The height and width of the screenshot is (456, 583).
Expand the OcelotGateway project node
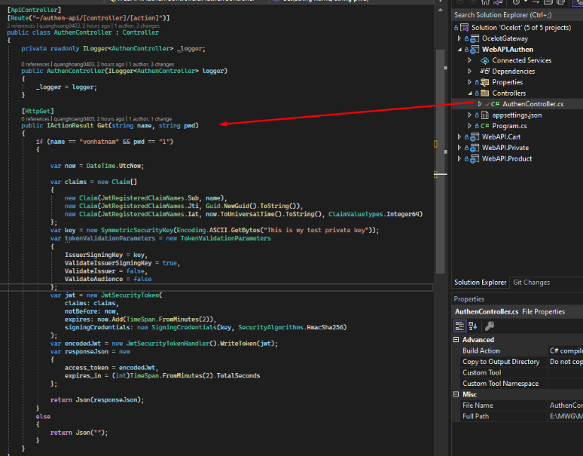(x=459, y=38)
